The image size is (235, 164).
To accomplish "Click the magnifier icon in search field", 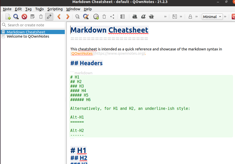I will [4, 25].
